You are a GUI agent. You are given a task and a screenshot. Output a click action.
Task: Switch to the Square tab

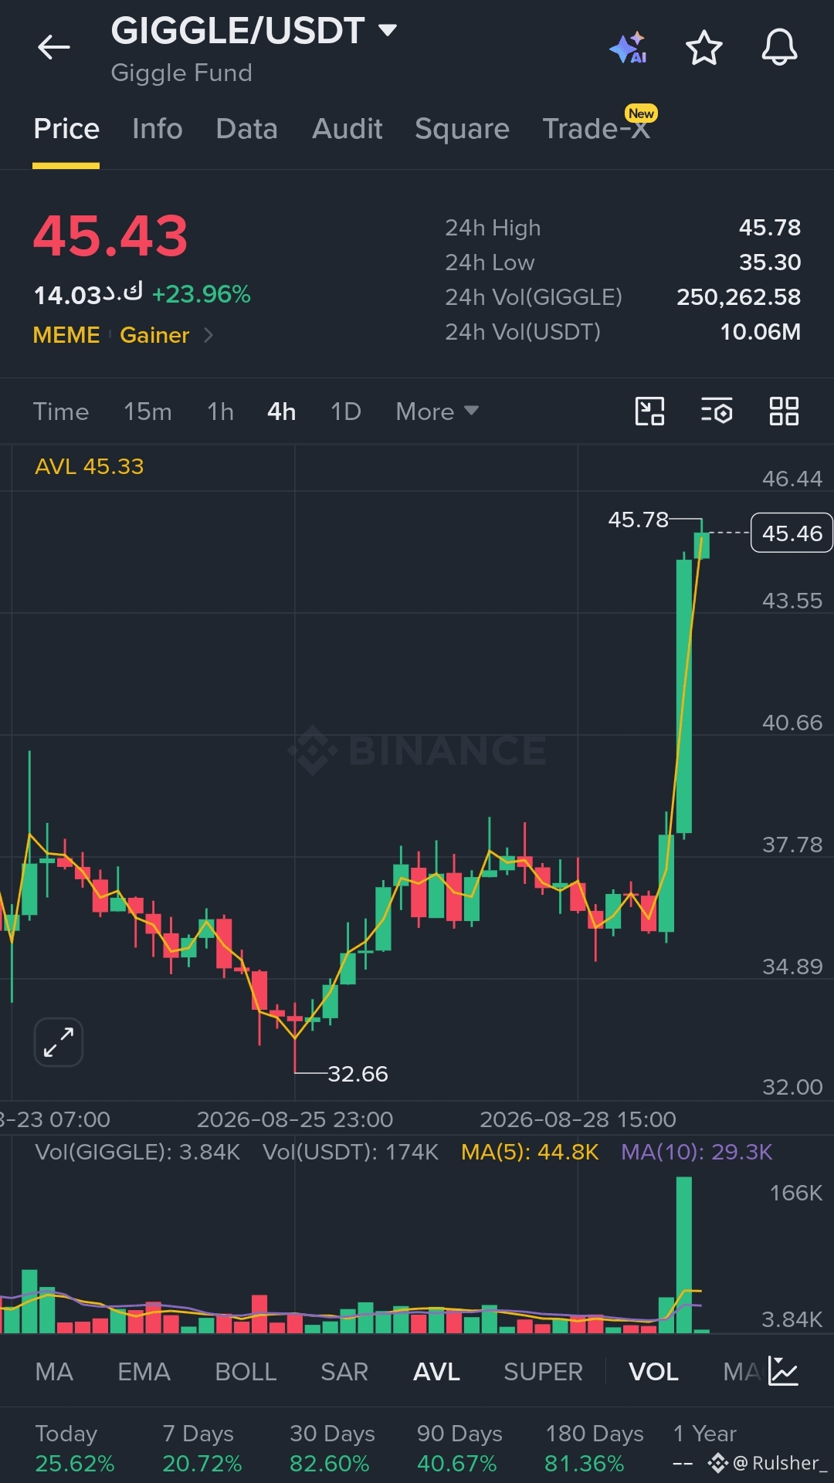point(462,129)
